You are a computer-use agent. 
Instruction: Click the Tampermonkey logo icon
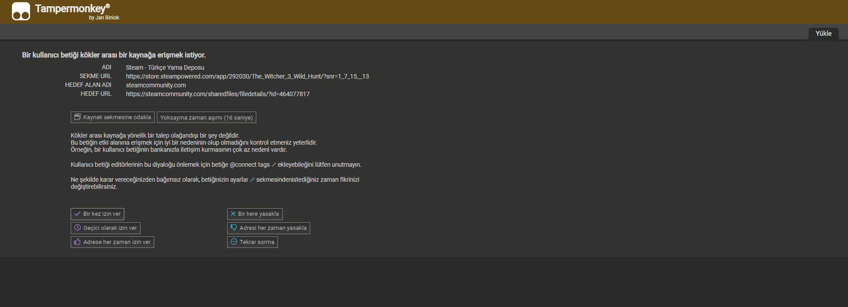(21, 11)
